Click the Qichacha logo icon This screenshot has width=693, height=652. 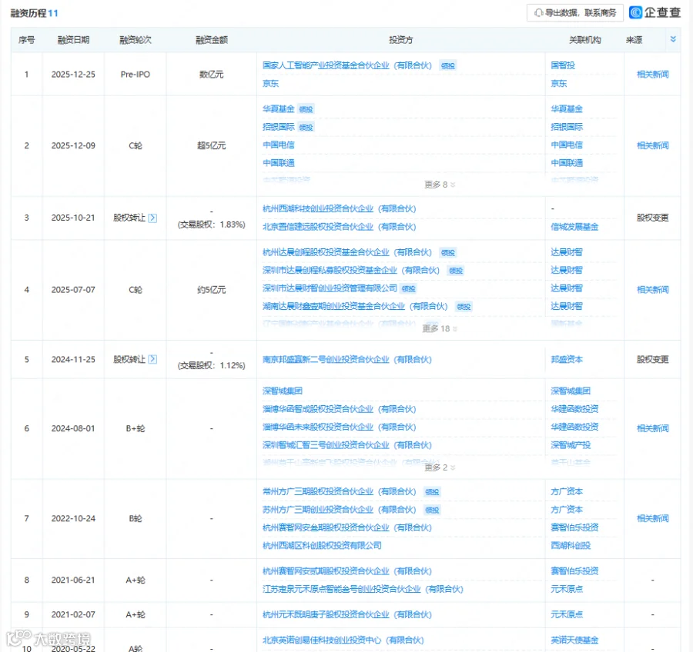[635, 12]
